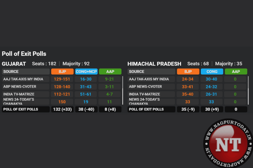Click Gujarat AAP value 11

(109, 102)
